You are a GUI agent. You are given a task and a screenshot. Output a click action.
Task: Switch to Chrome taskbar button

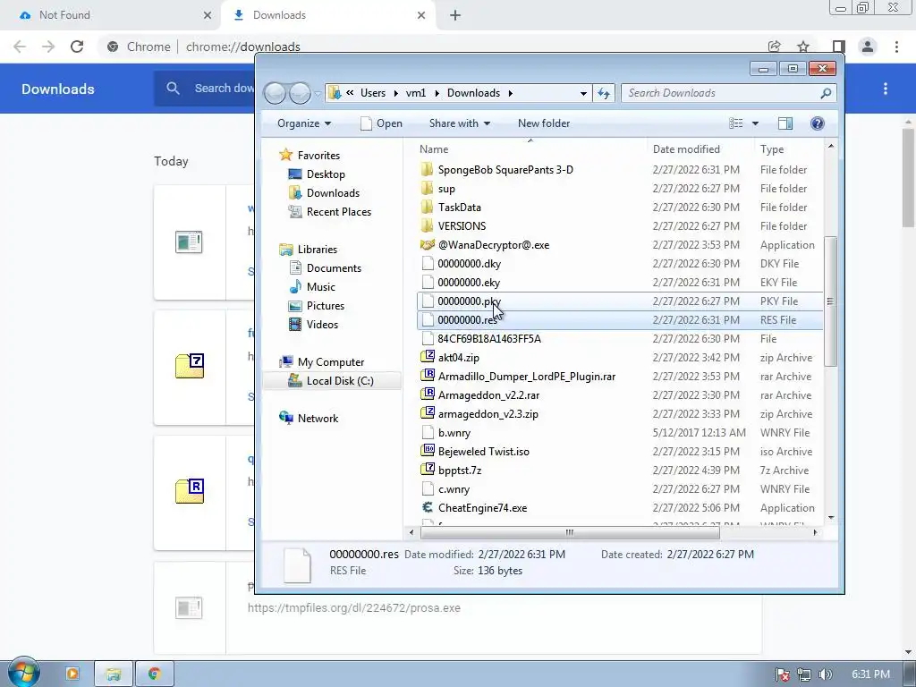pos(155,674)
